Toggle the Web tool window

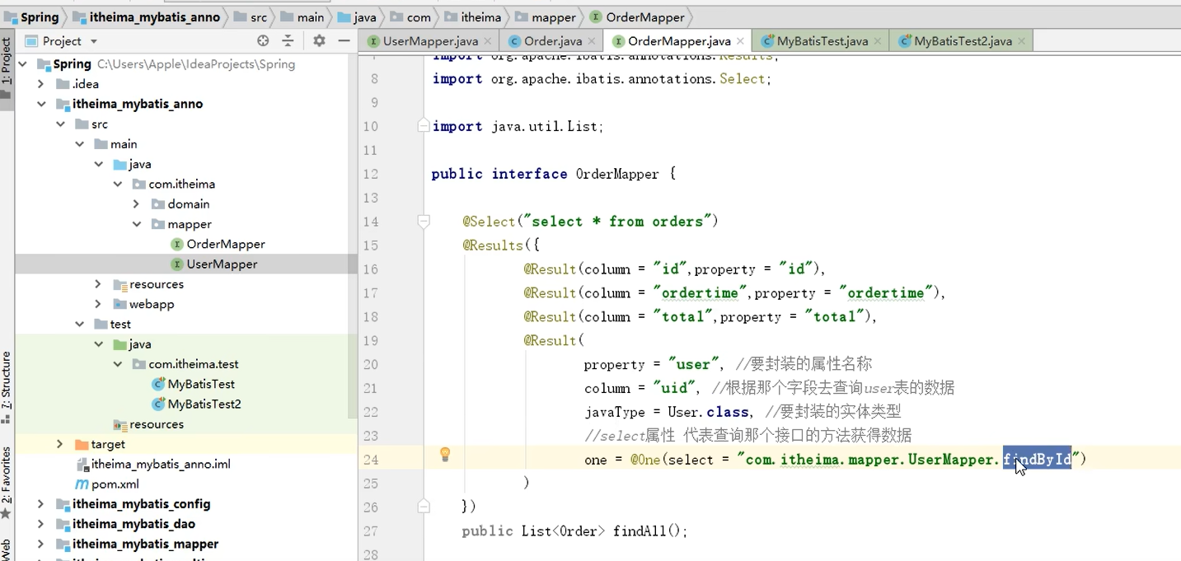click(x=7, y=545)
